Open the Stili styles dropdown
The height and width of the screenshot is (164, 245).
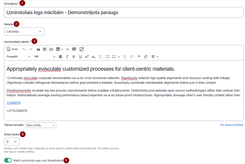45,57
